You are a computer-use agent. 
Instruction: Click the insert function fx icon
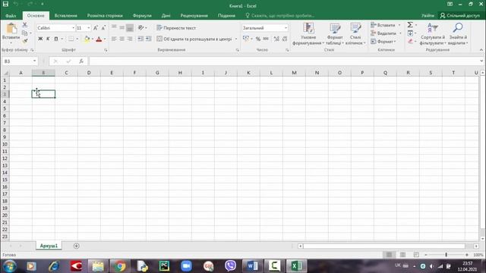[81, 61]
